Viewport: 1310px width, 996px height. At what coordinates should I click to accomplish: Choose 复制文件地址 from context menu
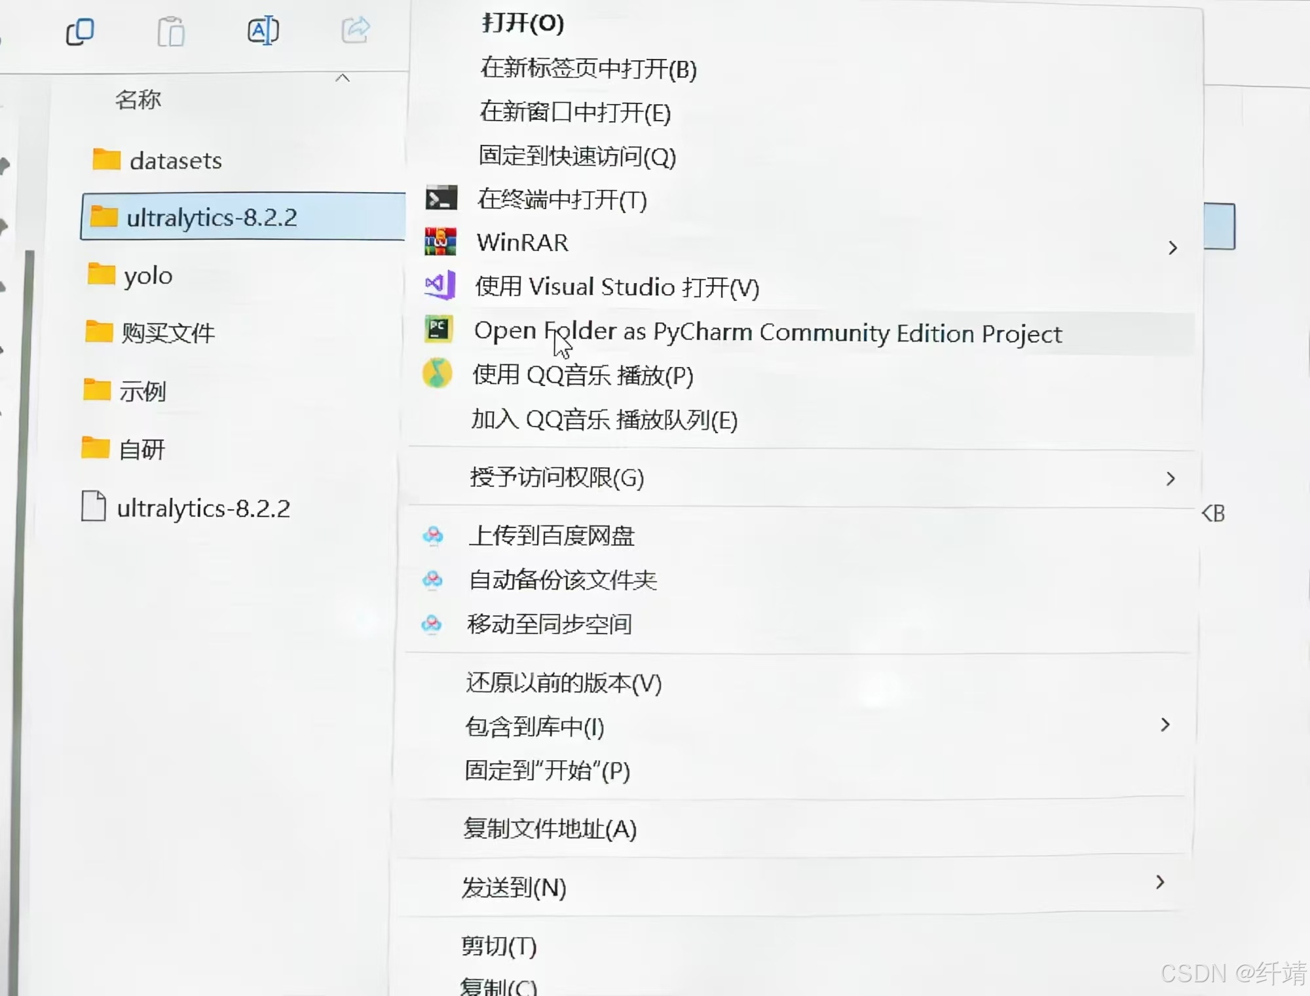click(550, 829)
